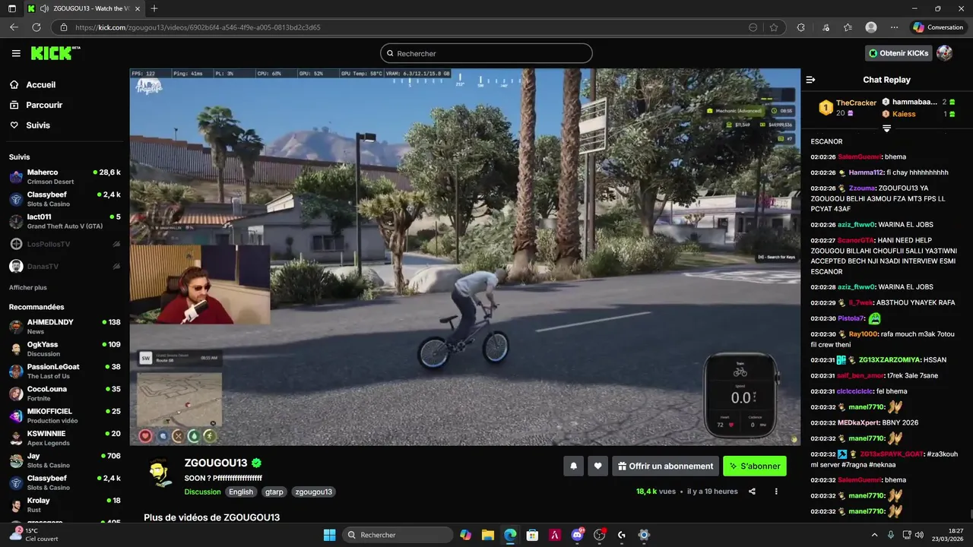Open new browser tab
Viewport: 973px width, 547px height.
click(x=154, y=8)
